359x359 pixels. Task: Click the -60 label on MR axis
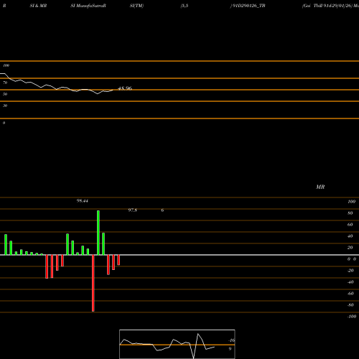point(350,294)
